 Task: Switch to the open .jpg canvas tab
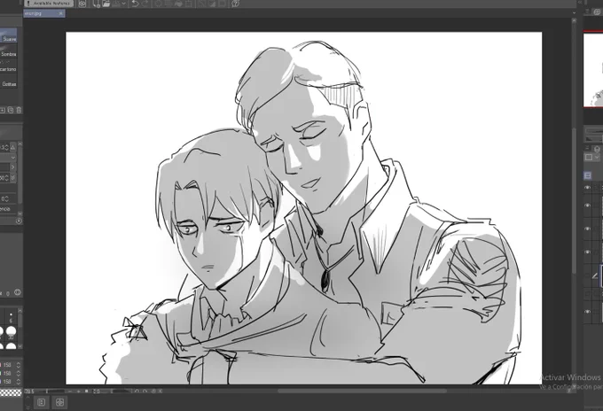tap(41, 13)
